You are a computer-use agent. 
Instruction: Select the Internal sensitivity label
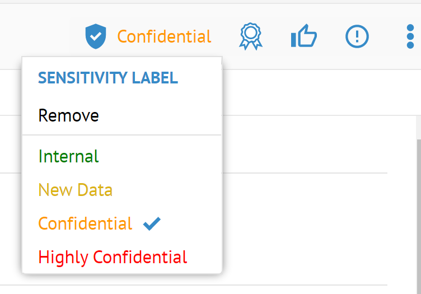coord(68,156)
